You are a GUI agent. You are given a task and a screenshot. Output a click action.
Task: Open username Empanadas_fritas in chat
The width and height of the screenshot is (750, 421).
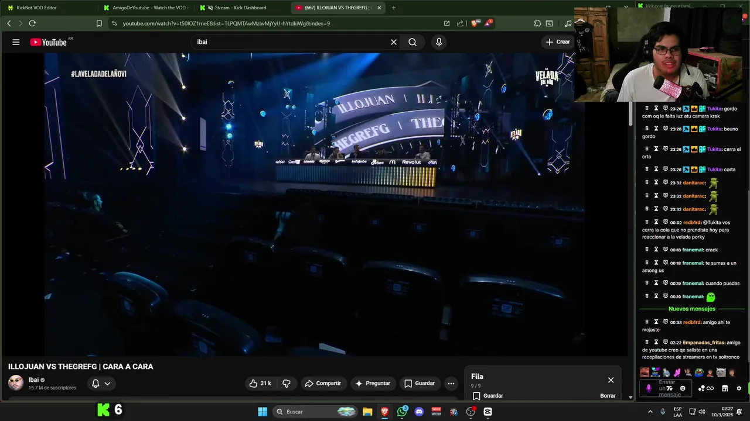point(704,343)
